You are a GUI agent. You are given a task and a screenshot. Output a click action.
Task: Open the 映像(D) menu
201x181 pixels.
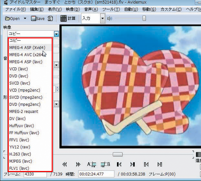pos(73,9)
